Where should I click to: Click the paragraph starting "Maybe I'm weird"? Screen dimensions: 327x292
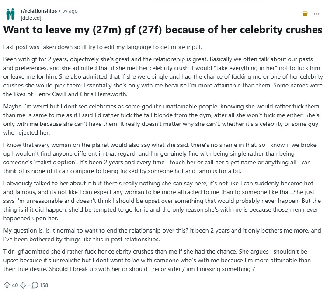[x=161, y=119]
